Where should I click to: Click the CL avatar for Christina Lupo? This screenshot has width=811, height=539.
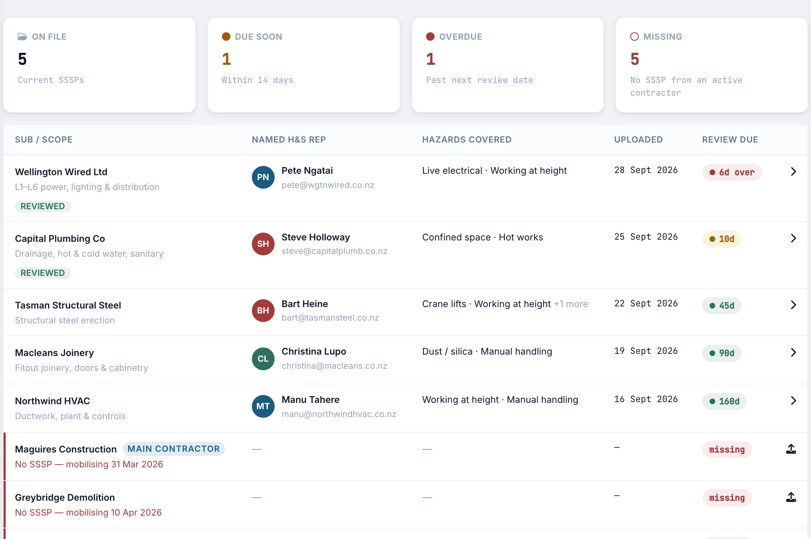point(263,359)
